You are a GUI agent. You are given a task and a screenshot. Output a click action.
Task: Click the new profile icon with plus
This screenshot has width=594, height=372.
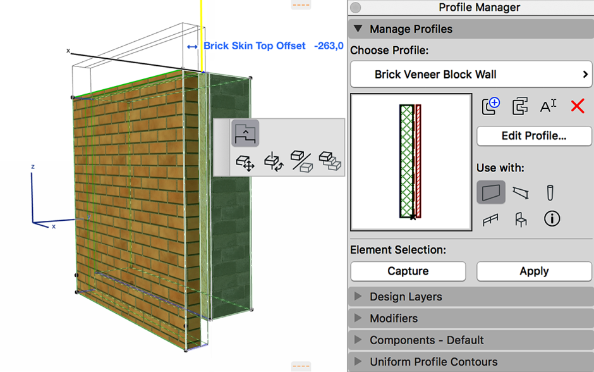[x=490, y=106]
